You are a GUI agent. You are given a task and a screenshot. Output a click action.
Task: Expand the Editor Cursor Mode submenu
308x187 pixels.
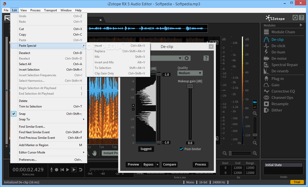click(x=49, y=152)
